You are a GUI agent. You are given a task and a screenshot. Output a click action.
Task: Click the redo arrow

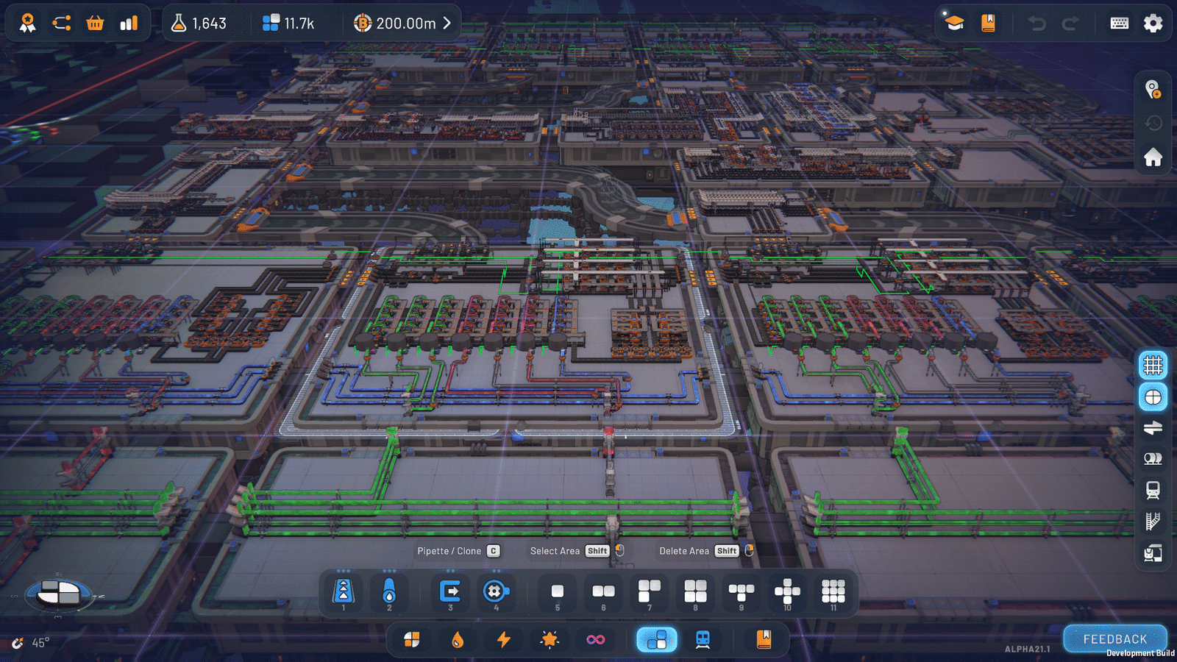point(1070,24)
